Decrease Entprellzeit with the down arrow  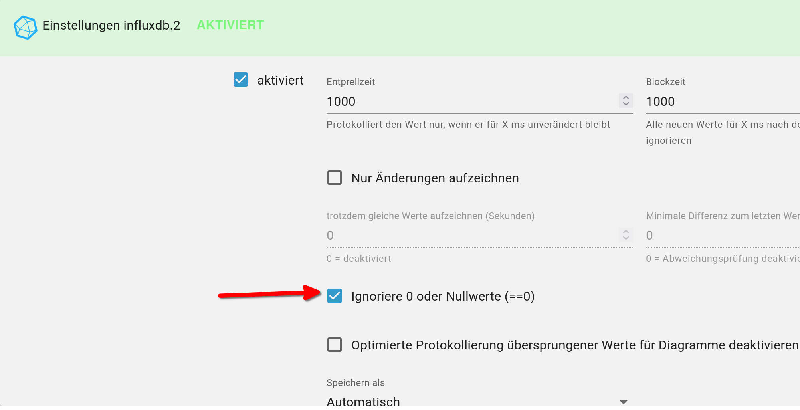coord(626,104)
